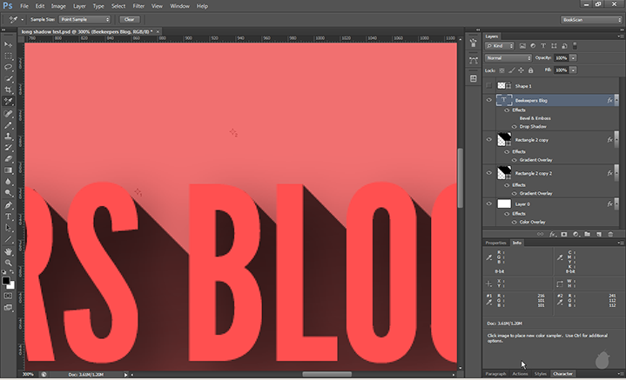
Task: Show the hidden Shape 1 layer
Action: [x=488, y=86]
